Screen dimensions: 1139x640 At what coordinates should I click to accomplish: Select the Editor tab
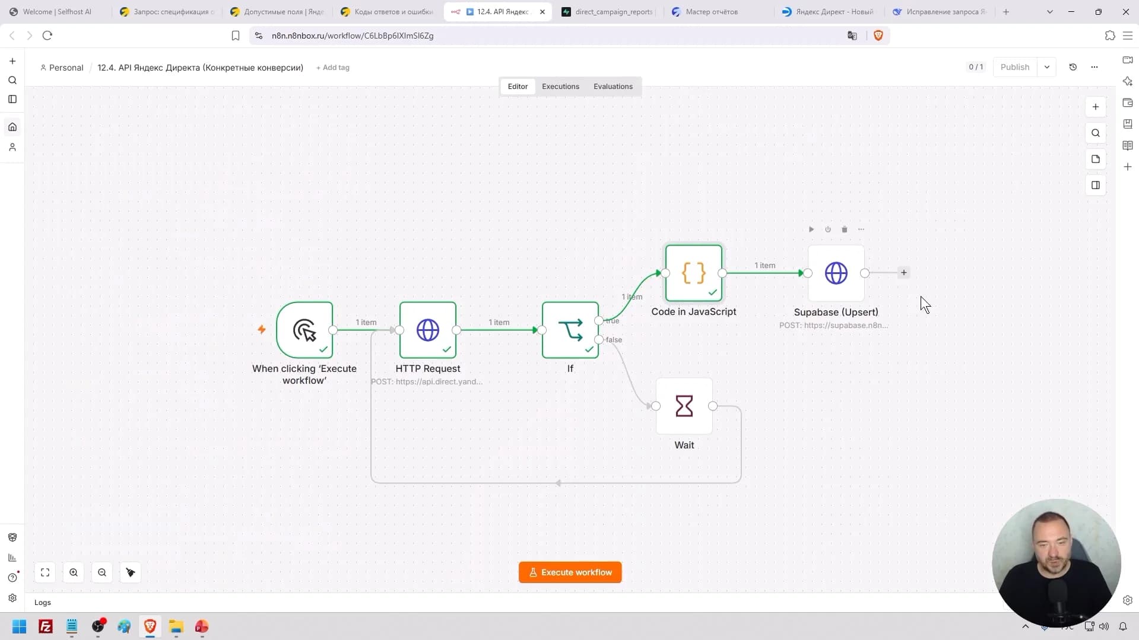pos(518,87)
